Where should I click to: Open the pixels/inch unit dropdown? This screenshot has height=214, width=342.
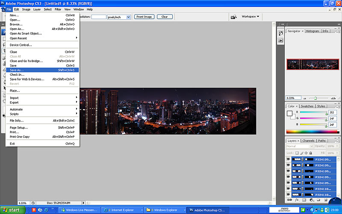pos(128,17)
